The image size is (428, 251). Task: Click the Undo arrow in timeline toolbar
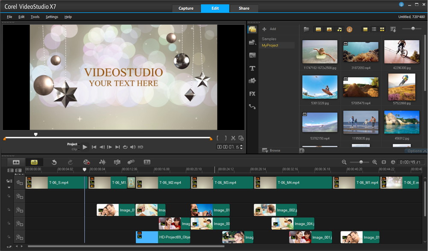pos(54,162)
